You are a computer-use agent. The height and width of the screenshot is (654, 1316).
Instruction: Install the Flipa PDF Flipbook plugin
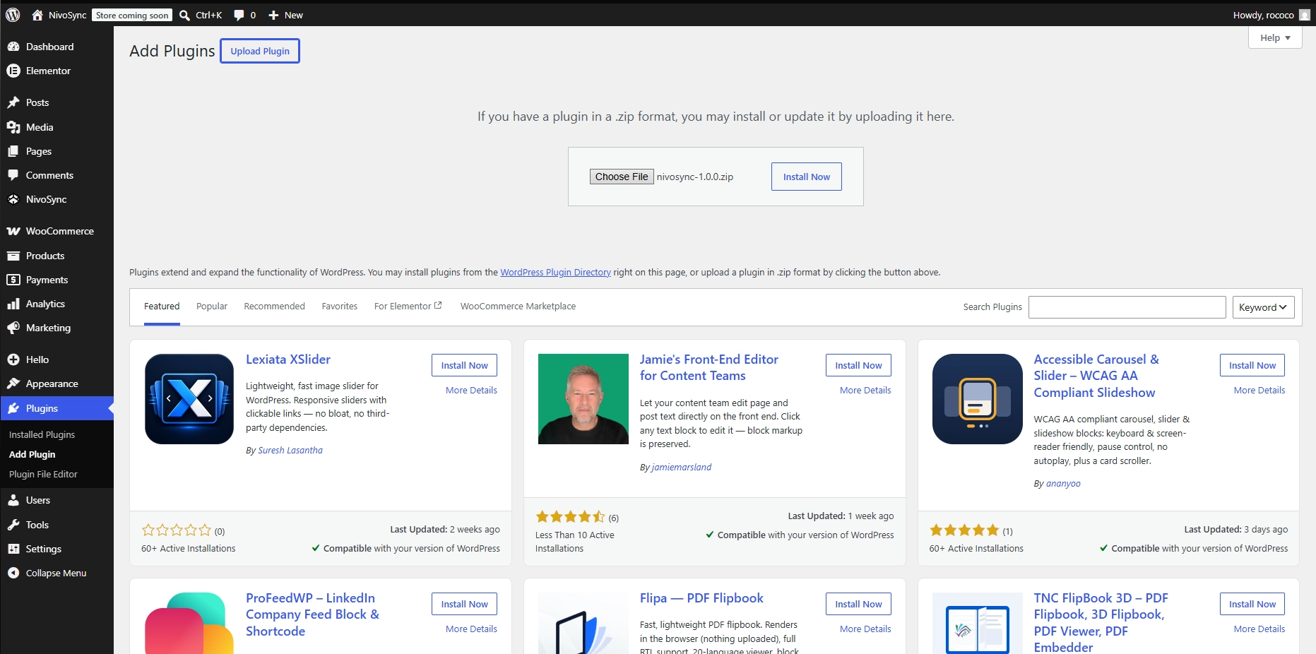pyautogui.click(x=858, y=604)
